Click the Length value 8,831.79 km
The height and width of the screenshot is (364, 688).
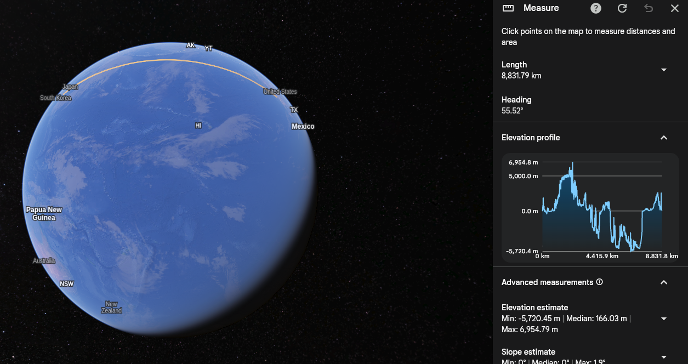pyautogui.click(x=521, y=76)
